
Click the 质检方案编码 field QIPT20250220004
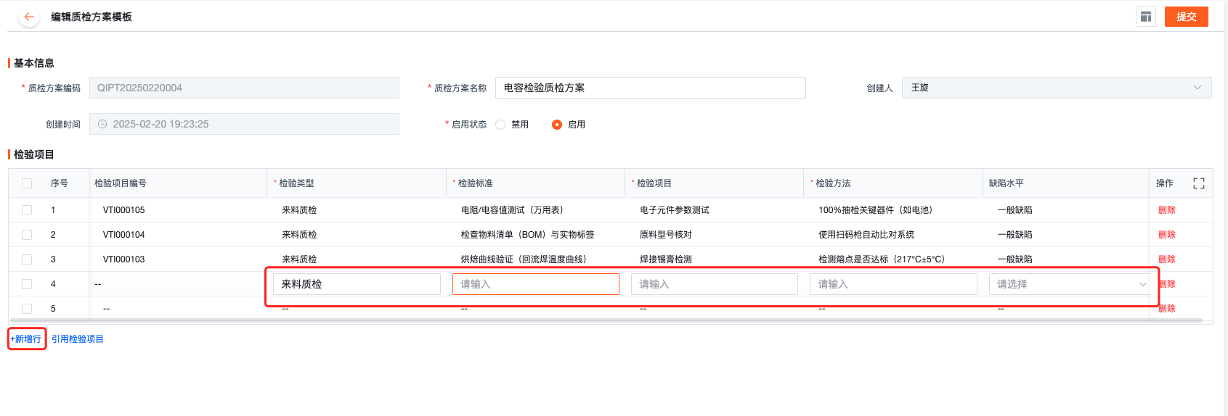[x=244, y=88]
